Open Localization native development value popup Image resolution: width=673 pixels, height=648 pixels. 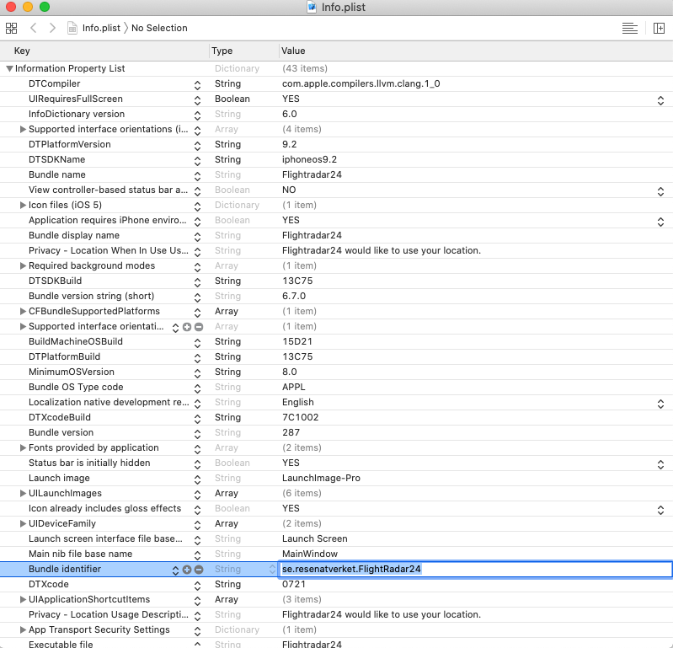click(x=660, y=404)
